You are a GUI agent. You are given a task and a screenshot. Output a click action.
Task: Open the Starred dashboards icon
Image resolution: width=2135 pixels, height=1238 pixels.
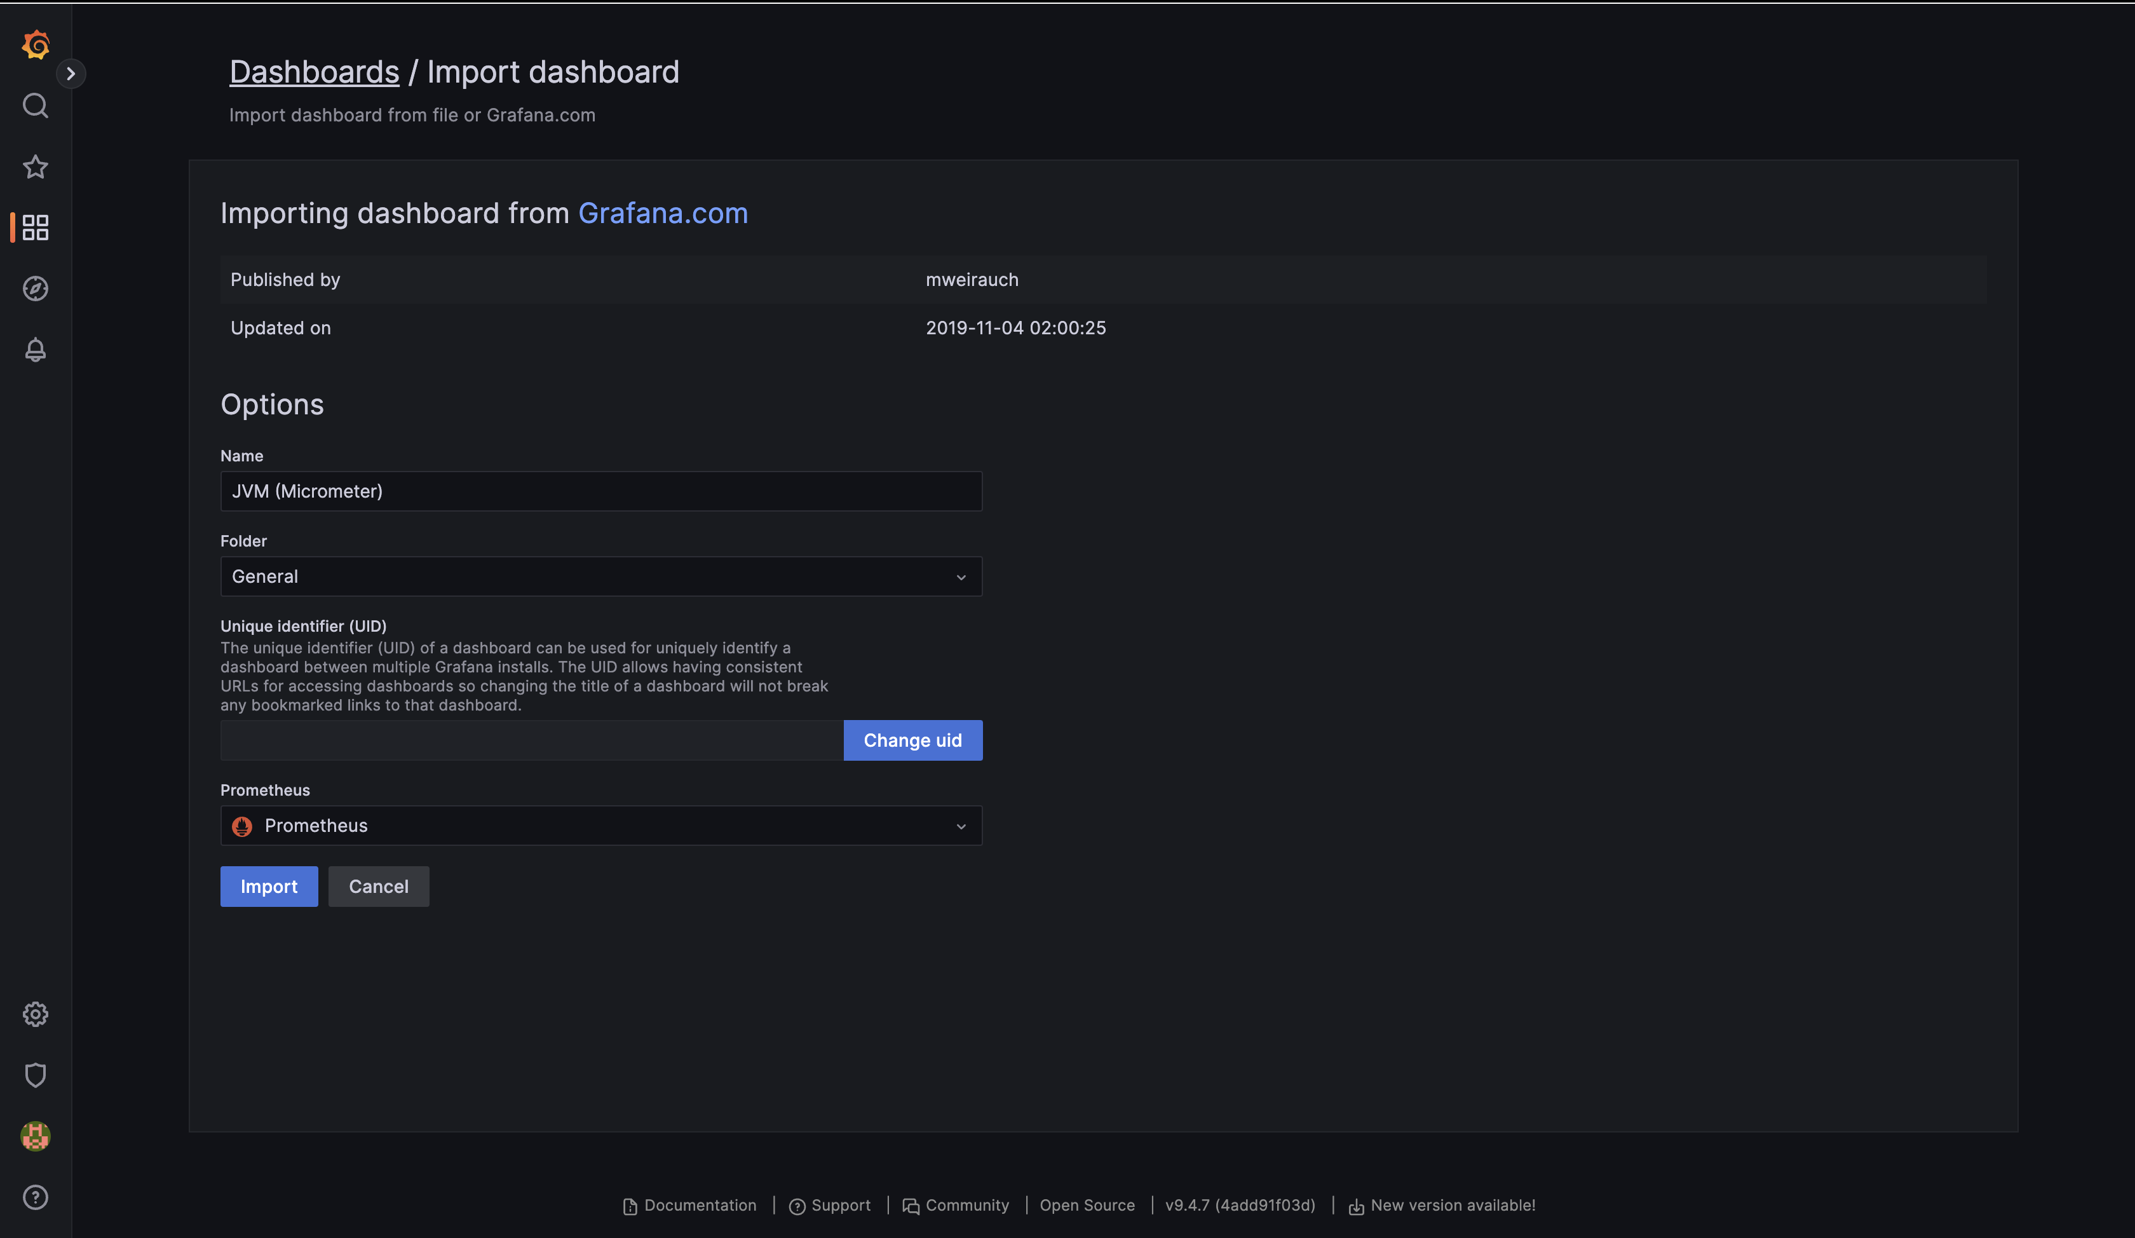tap(36, 167)
